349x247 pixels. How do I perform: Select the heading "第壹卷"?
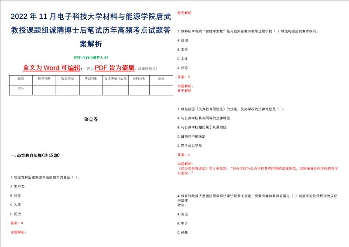click(91, 119)
